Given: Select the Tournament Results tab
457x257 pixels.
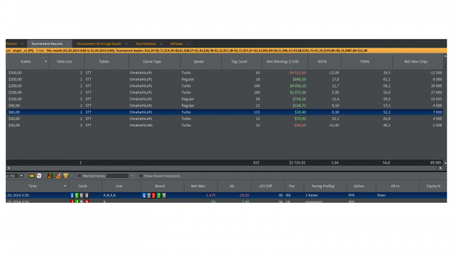Looking at the screenshot, I should point(47,44).
